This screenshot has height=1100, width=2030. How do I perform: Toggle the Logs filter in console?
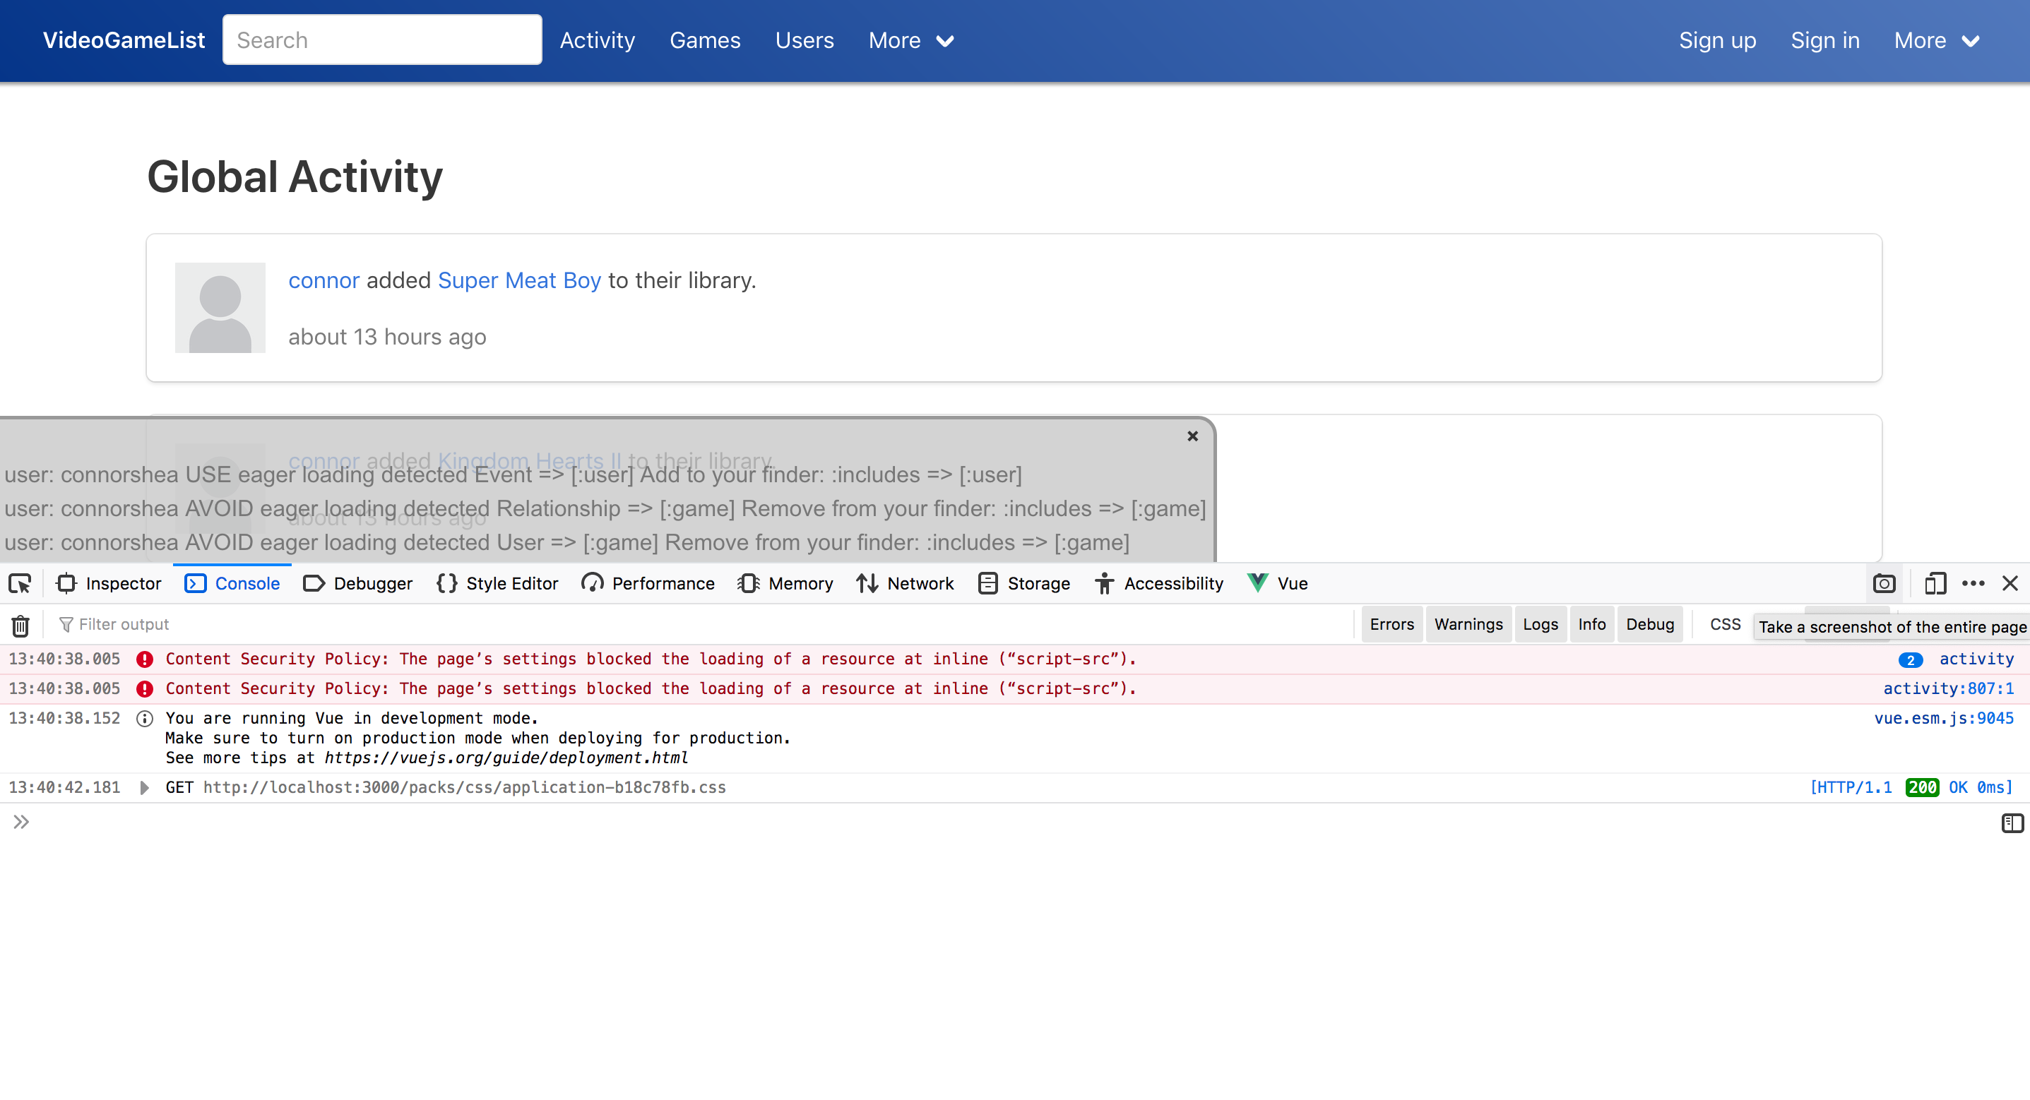[x=1540, y=624]
